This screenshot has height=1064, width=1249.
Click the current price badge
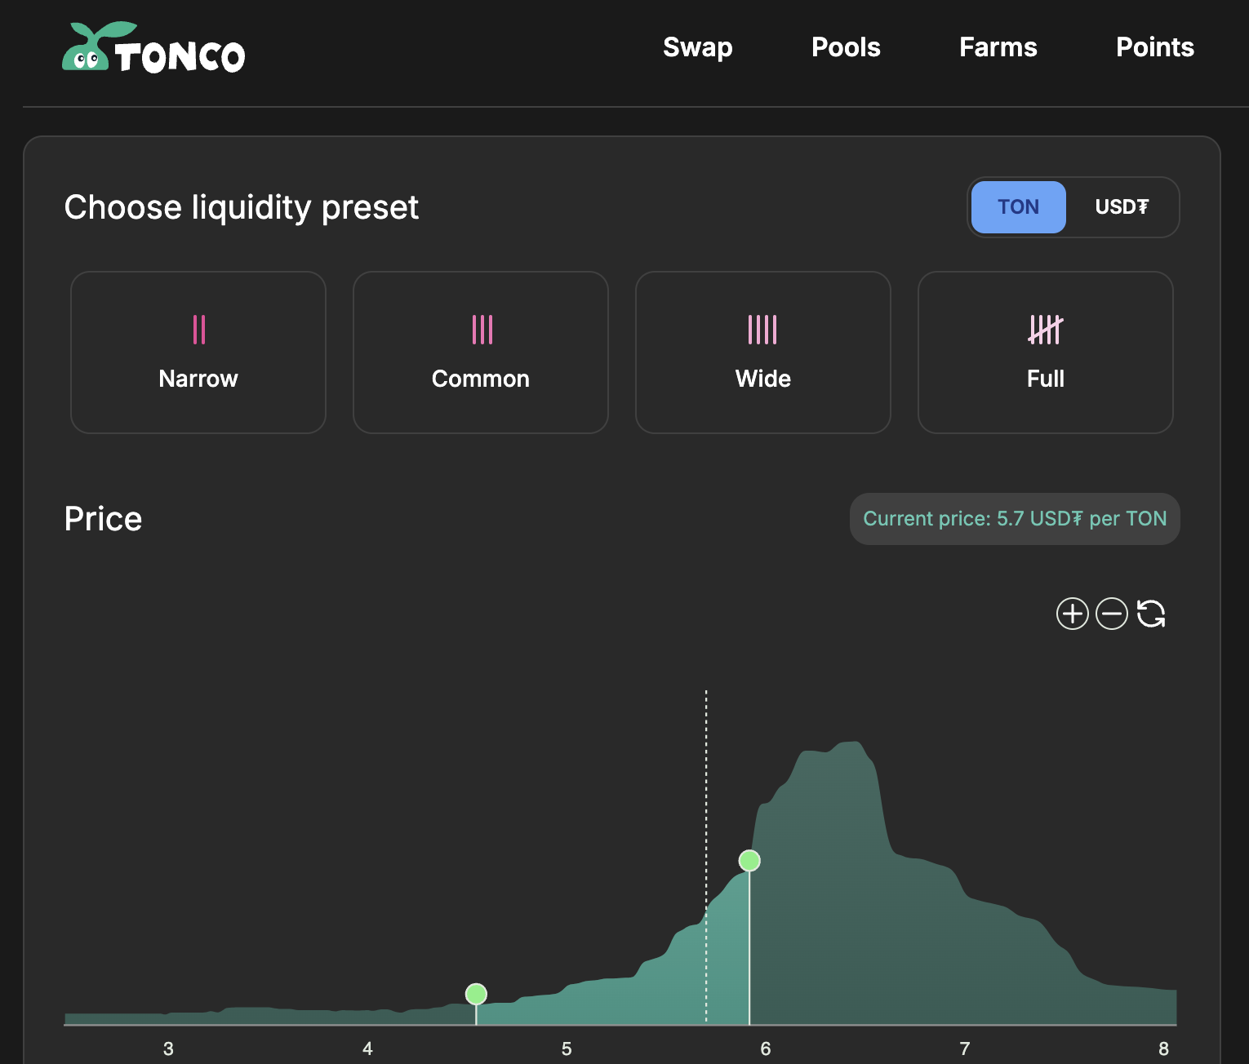point(1015,519)
